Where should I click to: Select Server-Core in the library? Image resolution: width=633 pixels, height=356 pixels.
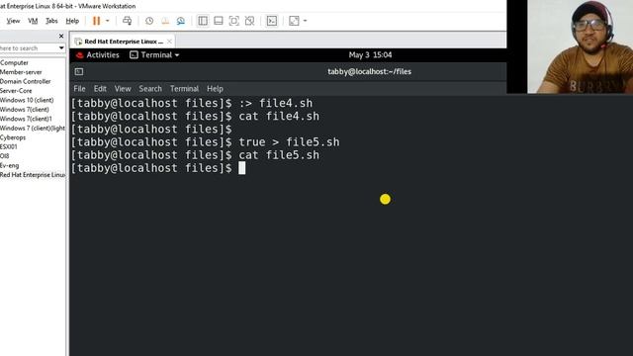click(16, 90)
